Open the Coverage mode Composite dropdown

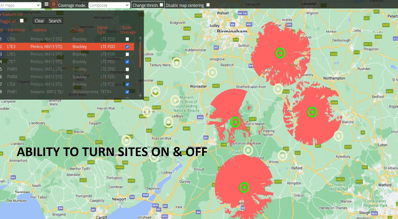point(109,5)
